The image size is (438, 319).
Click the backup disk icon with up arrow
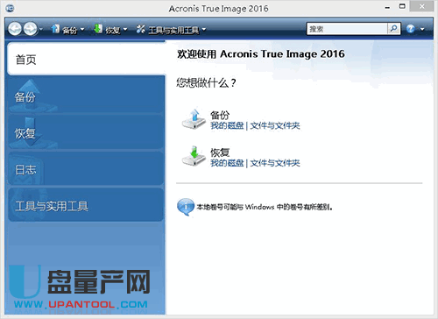click(x=194, y=119)
